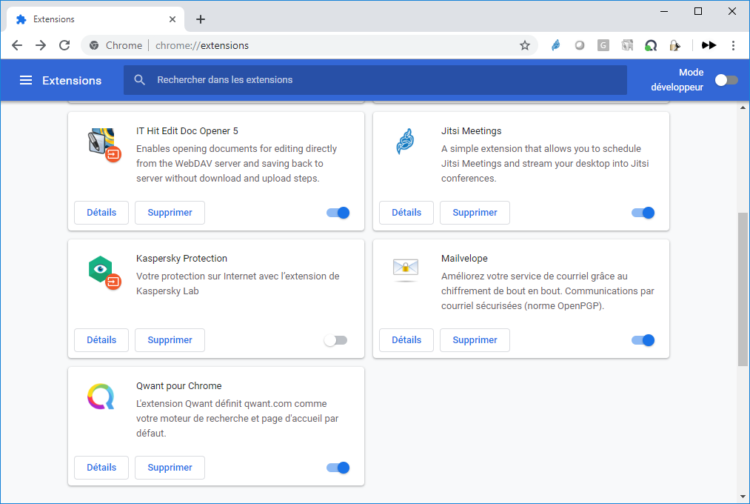Turn on developer mode switch
Viewport: 750px width, 504px height.
[x=726, y=80]
